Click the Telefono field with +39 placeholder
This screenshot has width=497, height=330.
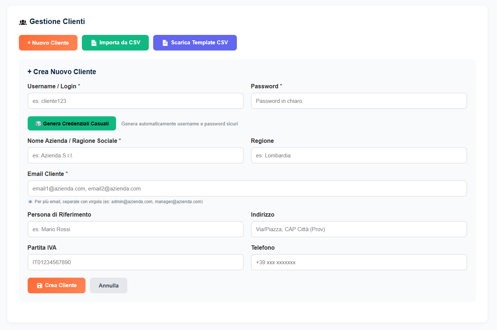359,262
